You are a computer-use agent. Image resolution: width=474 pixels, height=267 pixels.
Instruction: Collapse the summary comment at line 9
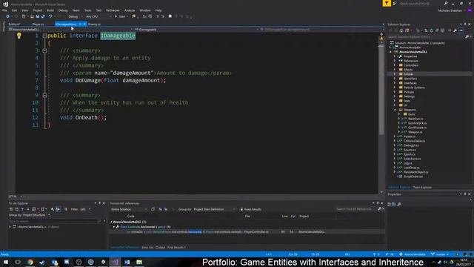coord(44,96)
